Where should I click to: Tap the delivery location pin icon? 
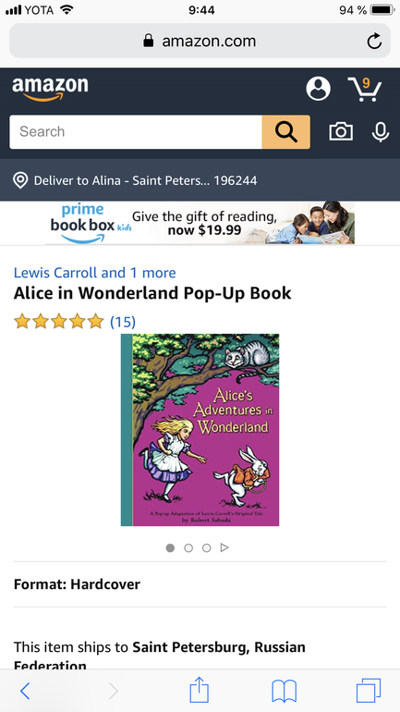tap(20, 180)
